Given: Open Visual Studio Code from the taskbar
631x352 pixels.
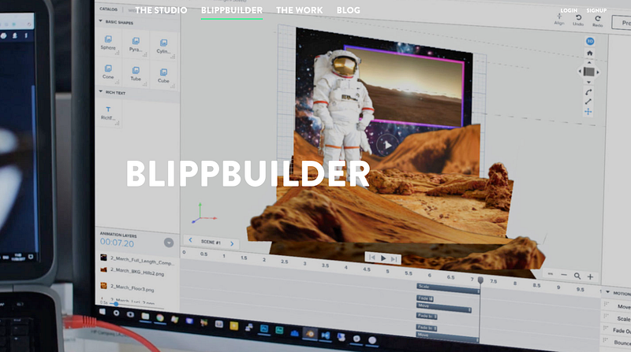Looking at the screenshot, I should tap(326, 335).
